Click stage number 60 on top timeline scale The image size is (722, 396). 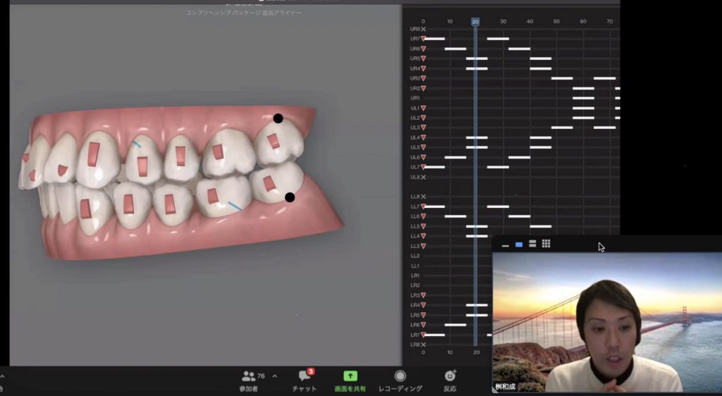(x=583, y=22)
